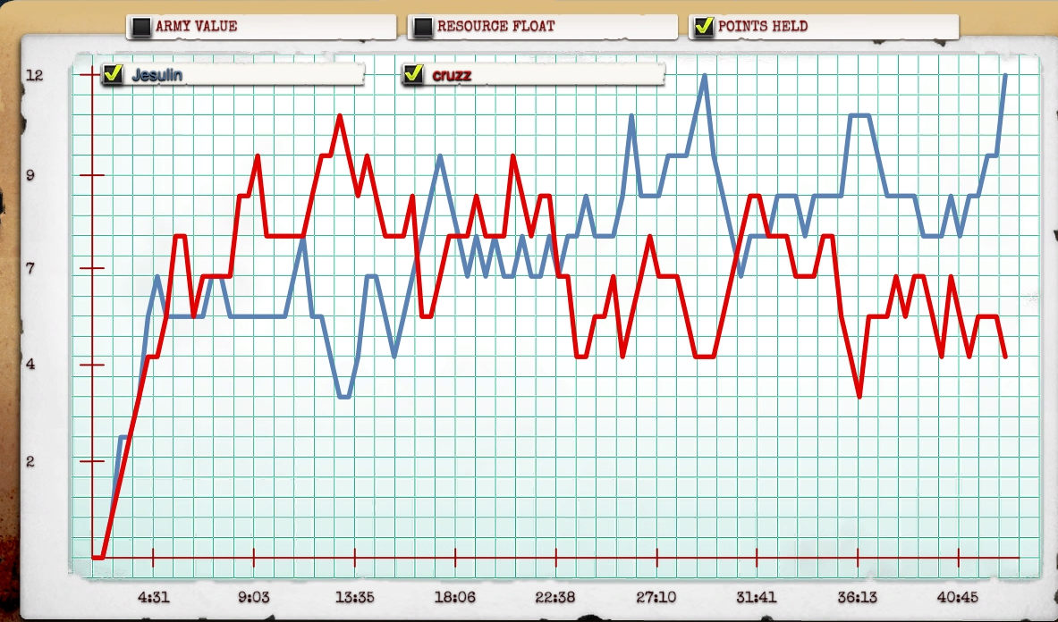
Task: Select the Army Value label
Action: coord(197,26)
